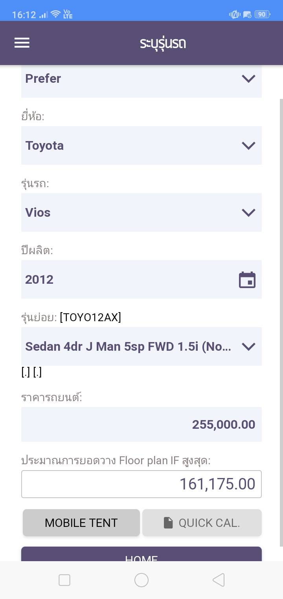The width and height of the screenshot is (283, 599).
Task: Select the car price field showing 255,000.00
Action: coord(141,424)
